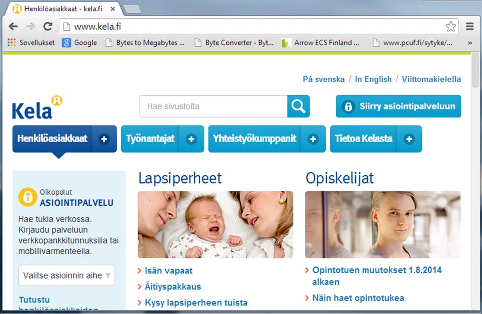Open Näin haet opintotukea link

358,298
